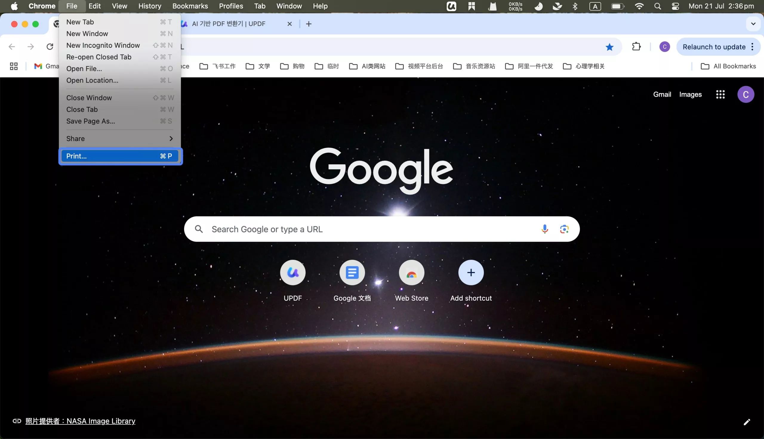Open Control Center in menu bar
The image size is (764, 439).
pyautogui.click(x=675, y=6)
